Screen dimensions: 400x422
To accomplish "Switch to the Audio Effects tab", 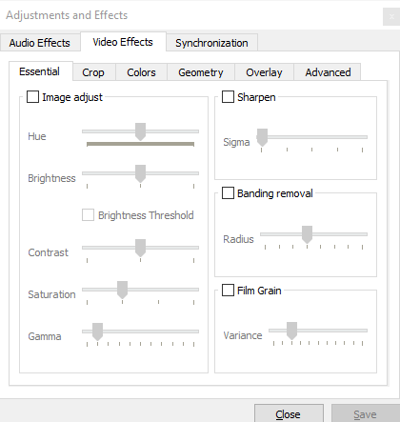I will click(x=40, y=43).
